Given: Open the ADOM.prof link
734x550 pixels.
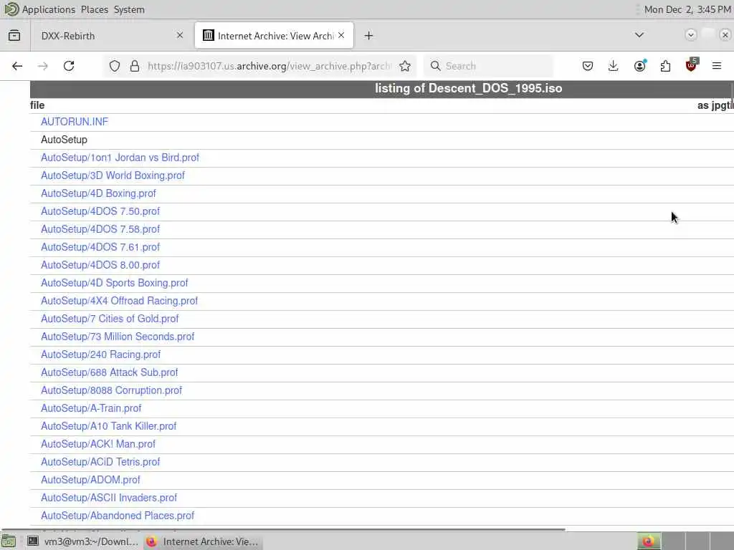Looking at the screenshot, I should coord(90,480).
